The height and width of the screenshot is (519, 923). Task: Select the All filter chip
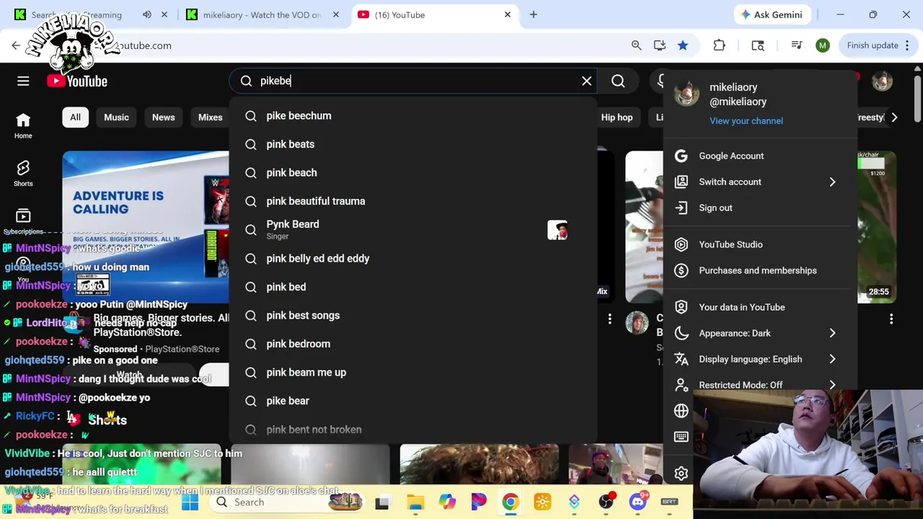click(75, 117)
